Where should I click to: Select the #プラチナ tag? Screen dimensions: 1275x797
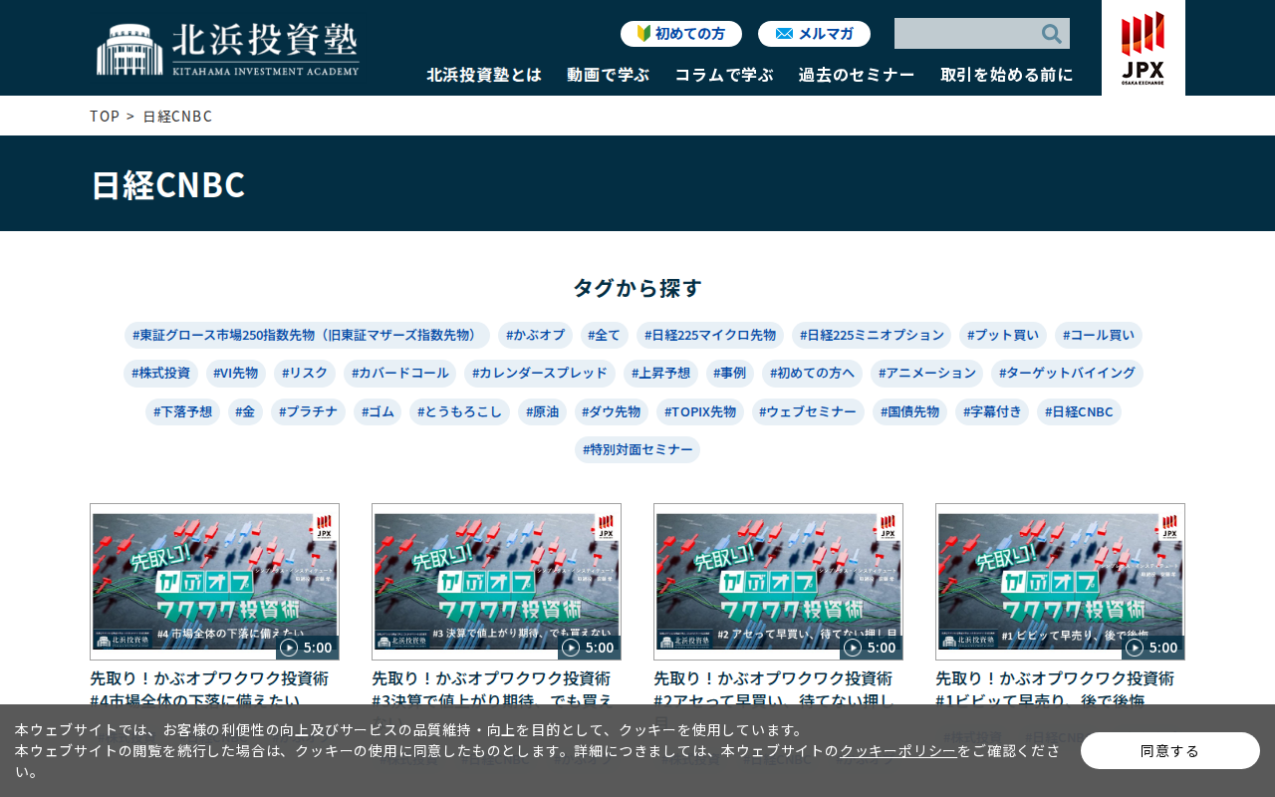[309, 412]
